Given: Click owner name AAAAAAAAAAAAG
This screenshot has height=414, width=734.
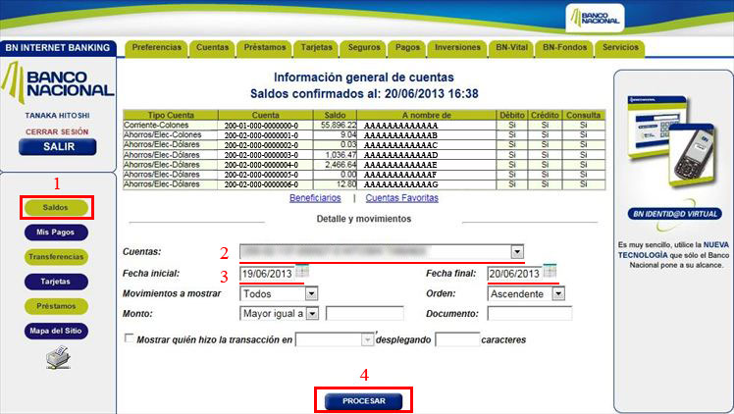Looking at the screenshot, I should coord(400,184).
